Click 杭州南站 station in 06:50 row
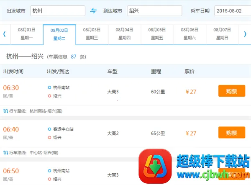 coord(61,171)
